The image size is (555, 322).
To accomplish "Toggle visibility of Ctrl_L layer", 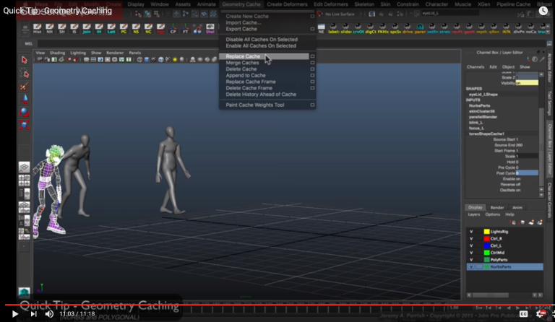I will (471, 245).
